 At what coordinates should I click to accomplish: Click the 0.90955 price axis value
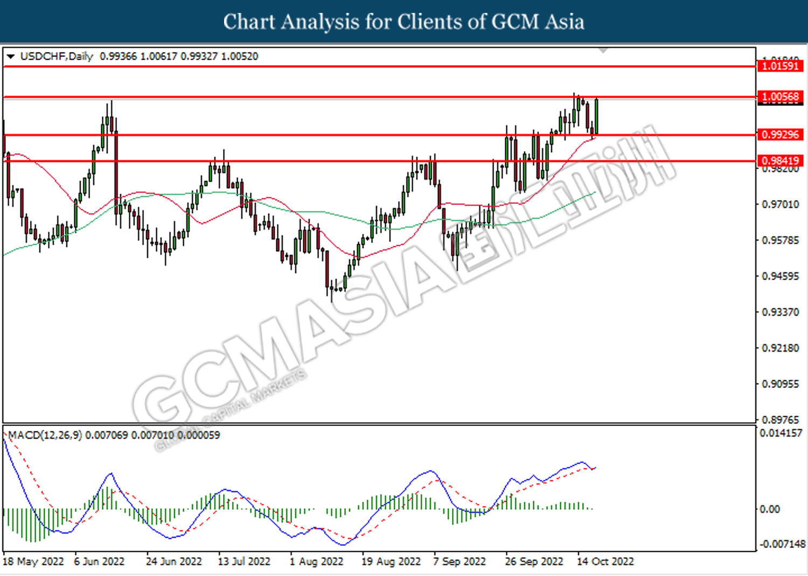pyautogui.click(x=781, y=384)
